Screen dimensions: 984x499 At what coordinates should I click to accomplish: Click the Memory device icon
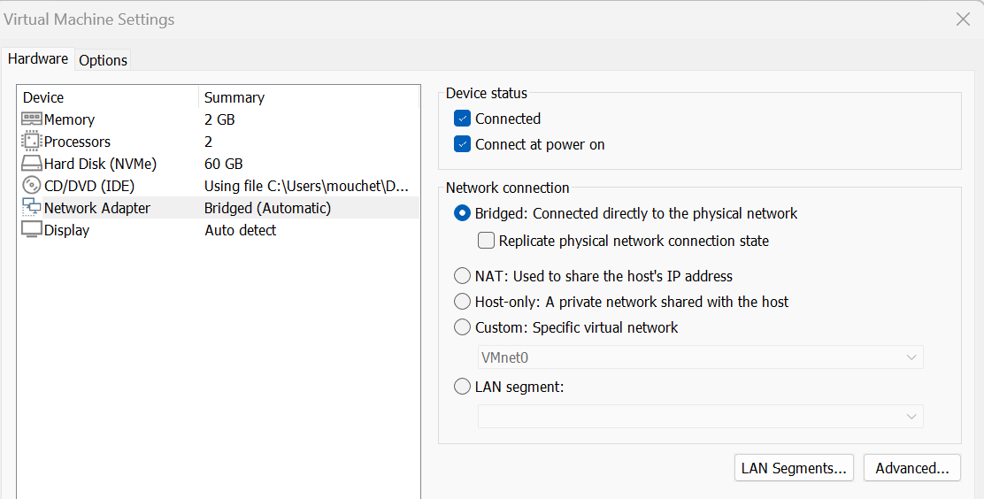pos(32,119)
